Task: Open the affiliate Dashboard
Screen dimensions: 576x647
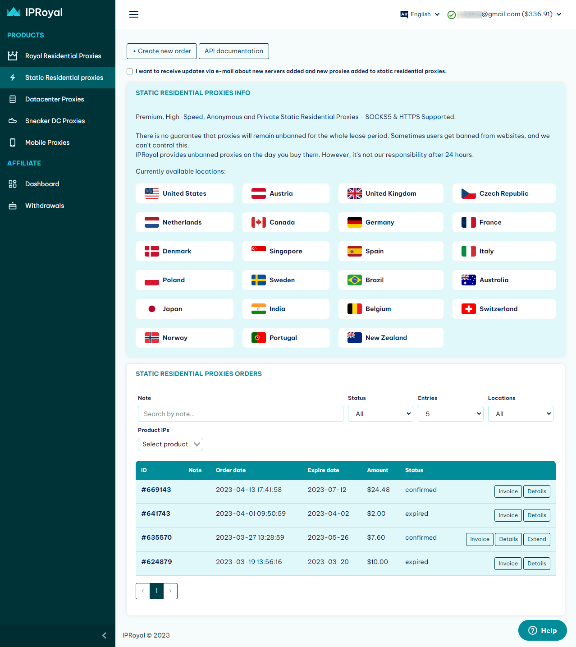Action: pos(58,184)
